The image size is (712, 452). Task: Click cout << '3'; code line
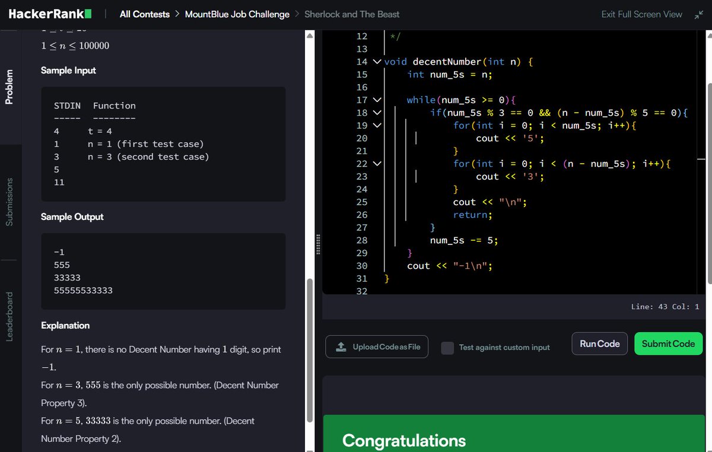(x=510, y=176)
